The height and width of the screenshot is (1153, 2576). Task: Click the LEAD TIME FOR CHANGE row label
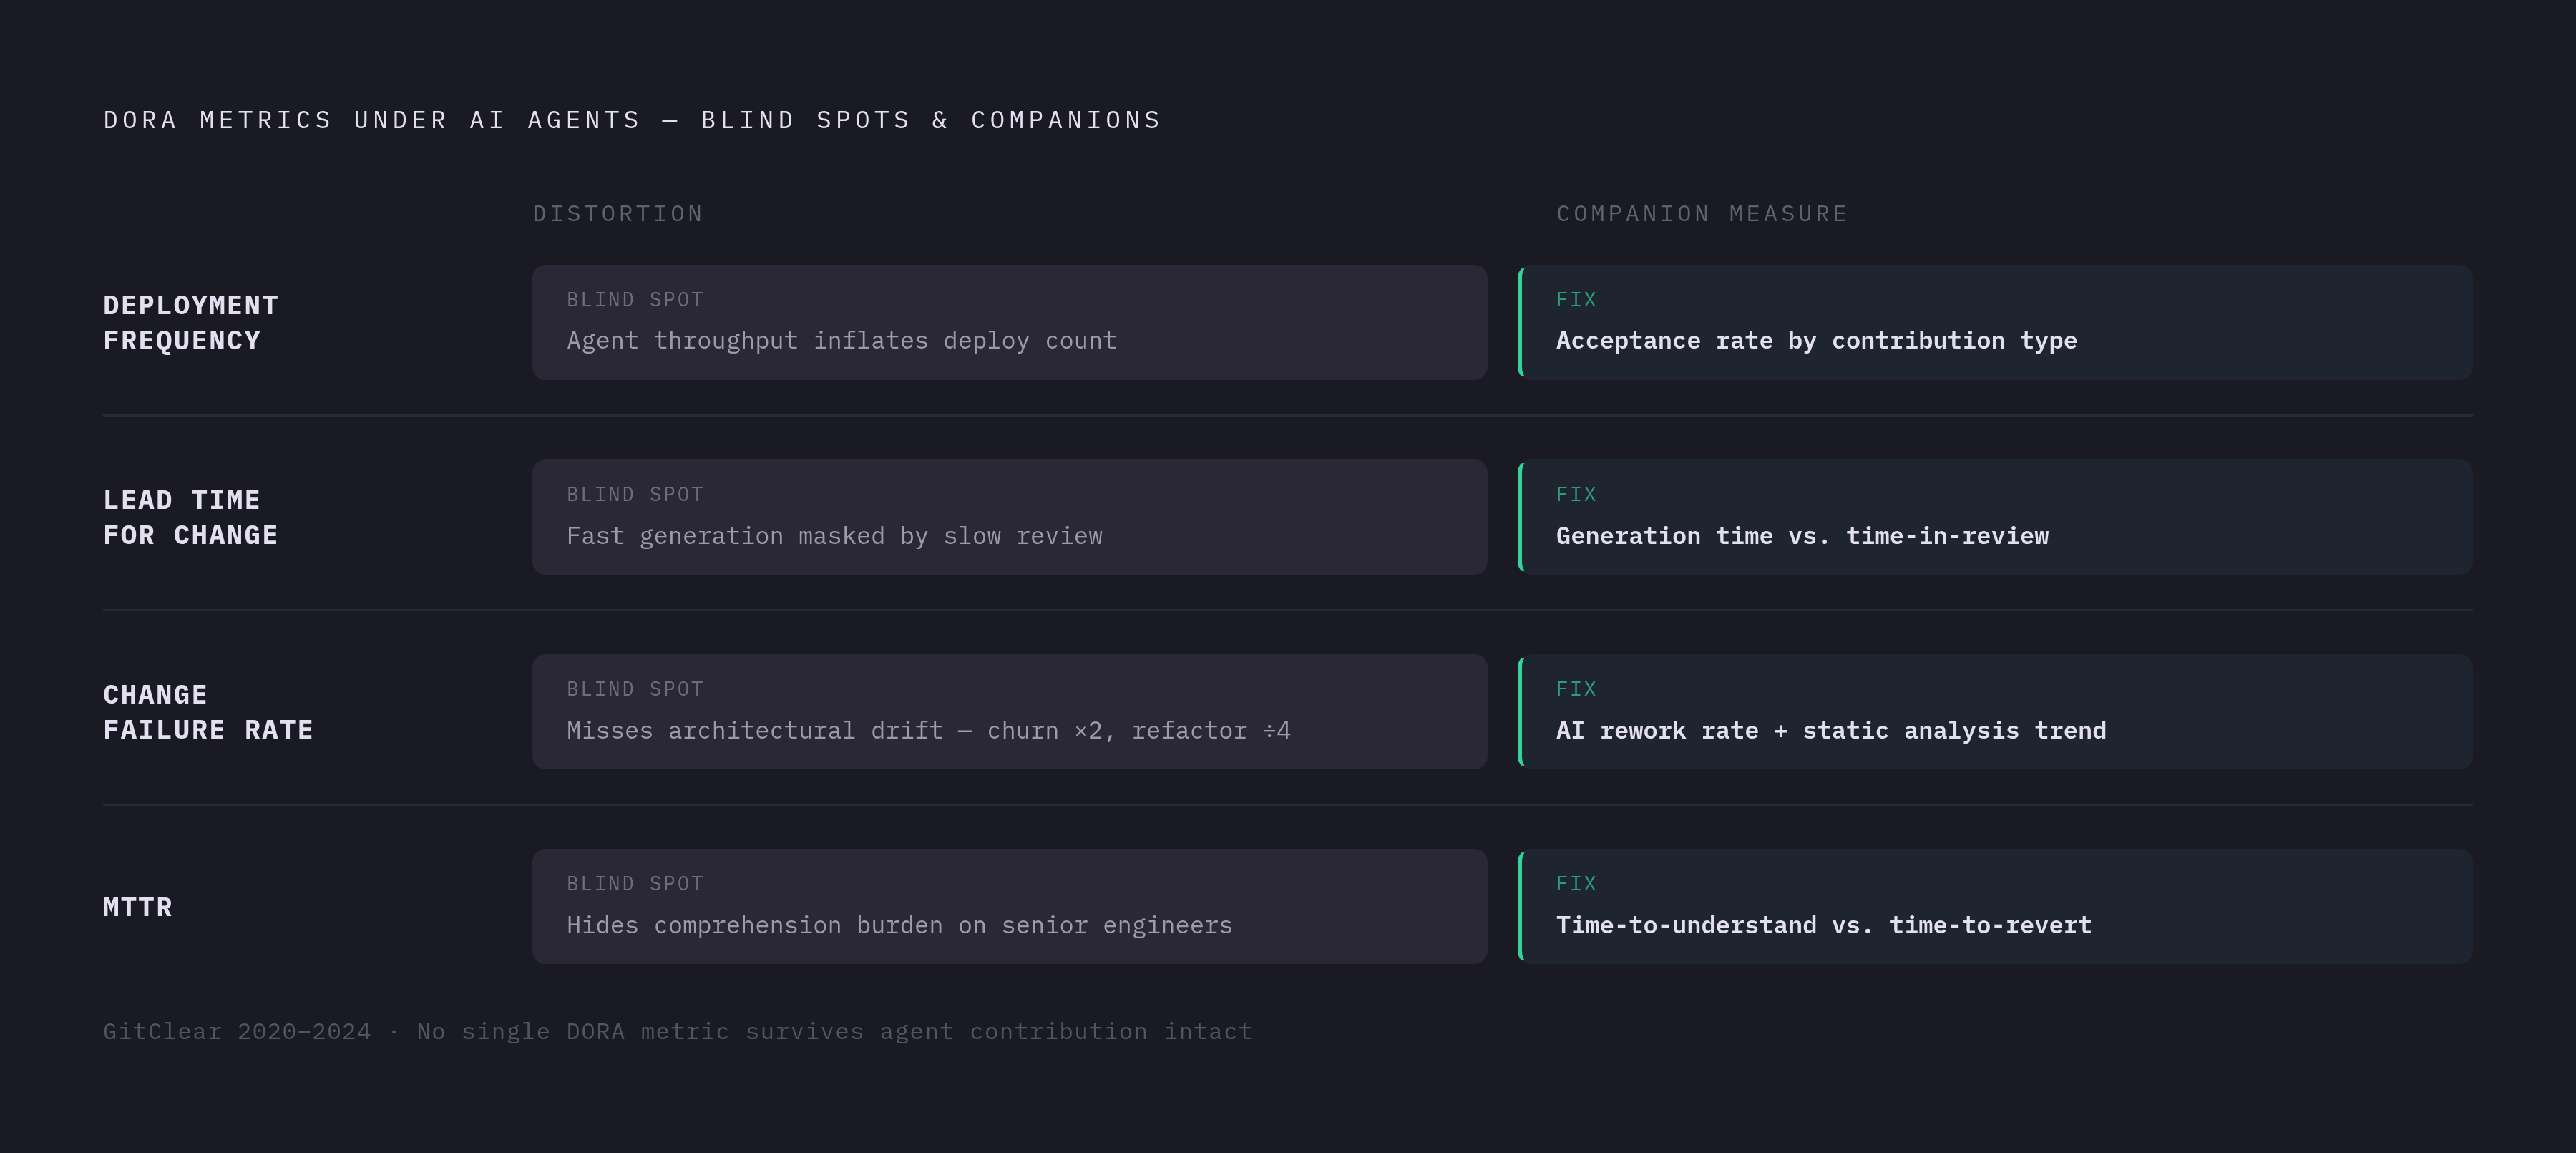point(191,518)
